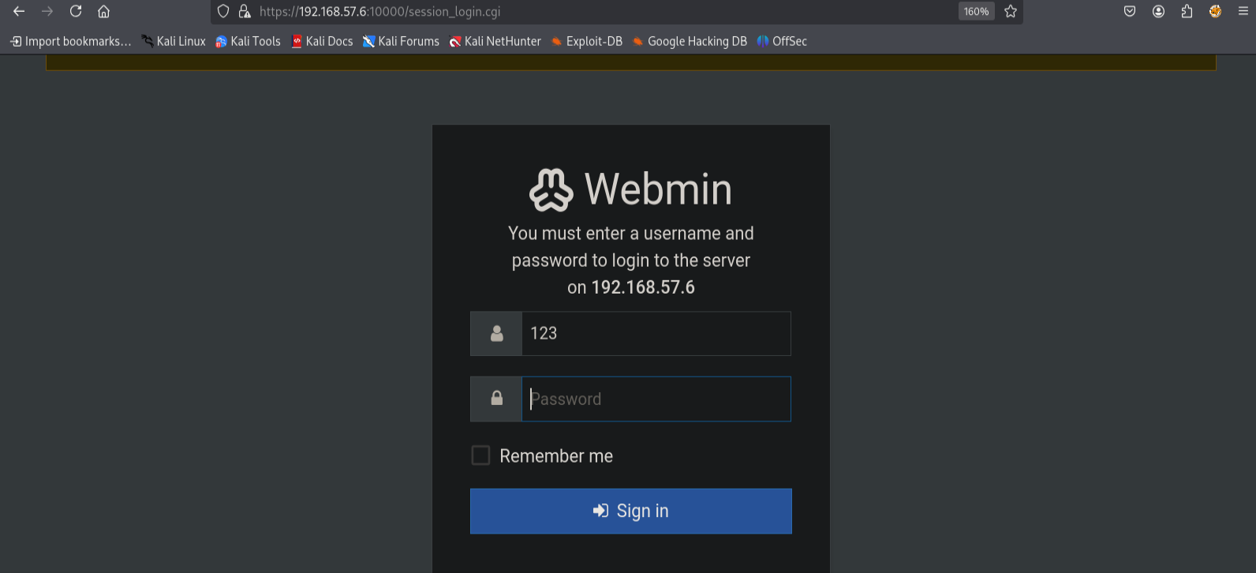This screenshot has height=573, width=1256.
Task: Open the Firefox hamburger menu
Action: [1243, 12]
